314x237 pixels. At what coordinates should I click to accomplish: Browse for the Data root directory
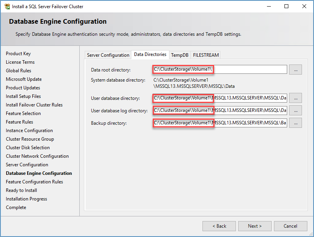click(x=295, y=69)
